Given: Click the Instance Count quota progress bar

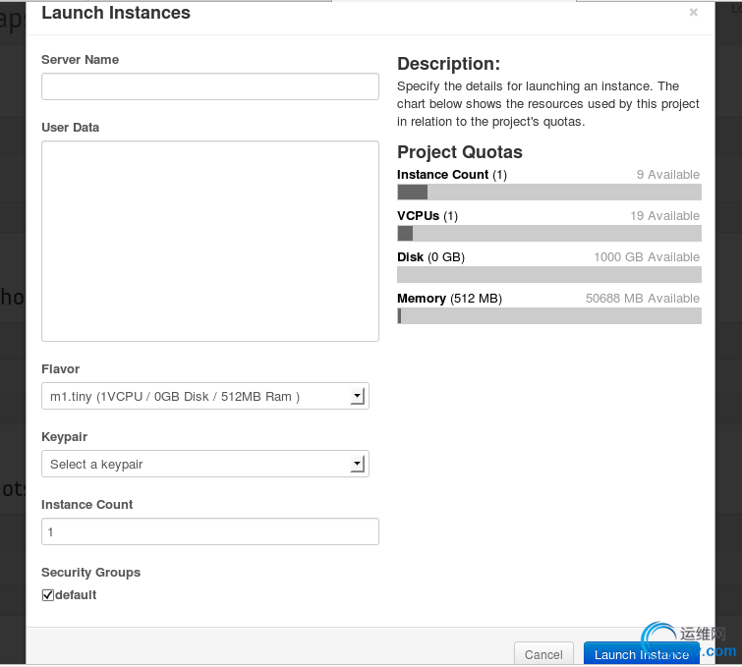Looking at the screenshot, I should [549, 193].
